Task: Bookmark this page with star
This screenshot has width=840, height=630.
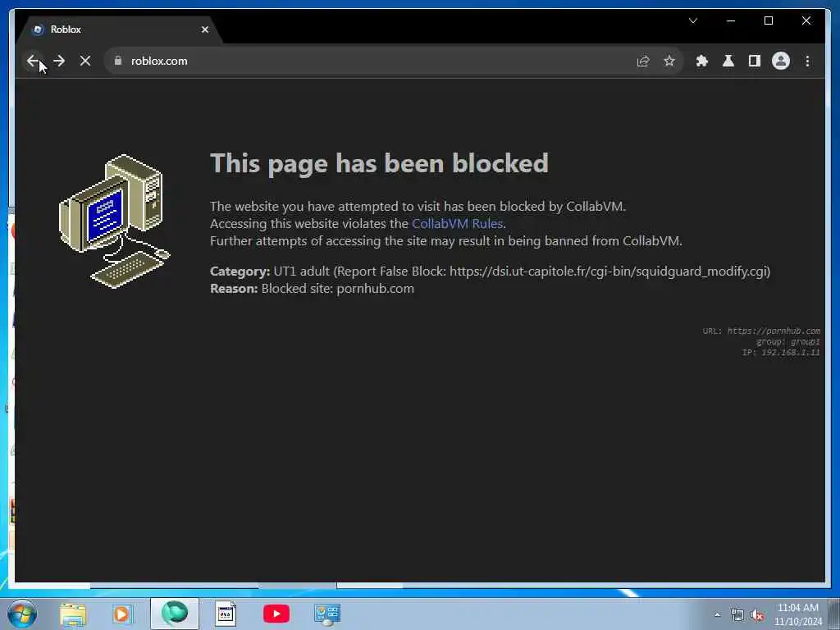Action: [x=669, y=61]
